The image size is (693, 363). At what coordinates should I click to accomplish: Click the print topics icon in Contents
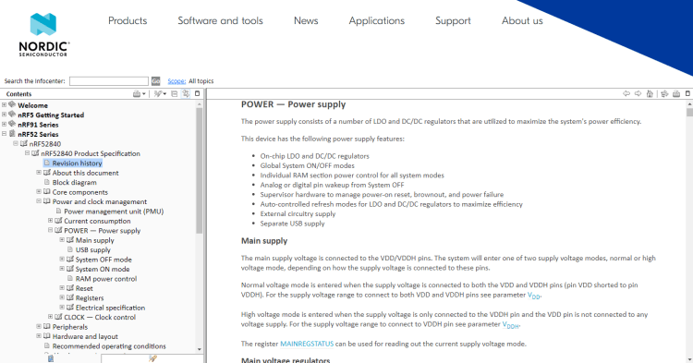[137, 93]
